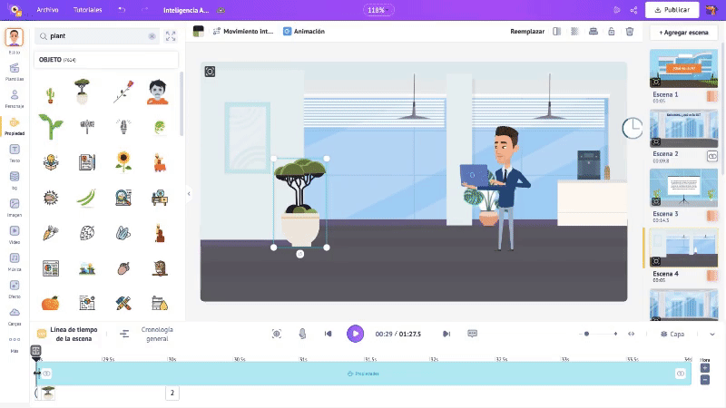Open the Tutoriales menu
Screen dimensions: 726x408
pos(87,10)
